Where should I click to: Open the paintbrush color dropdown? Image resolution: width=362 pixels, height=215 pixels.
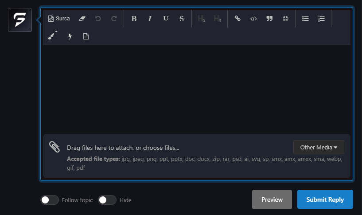click(52, 36)
